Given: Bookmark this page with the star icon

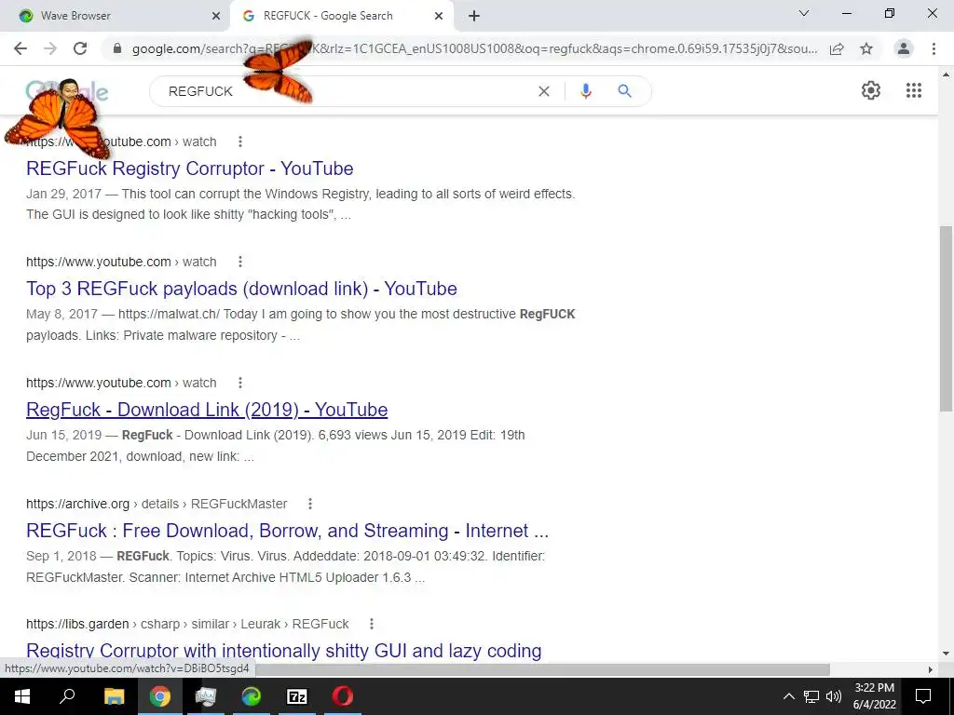Looking at the screenshot, I should click(866, 48).
